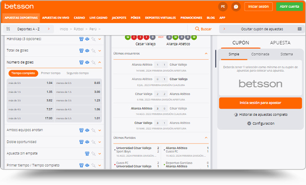Go to the Casino section
The image size is (306, 185).
pos(79,18)
